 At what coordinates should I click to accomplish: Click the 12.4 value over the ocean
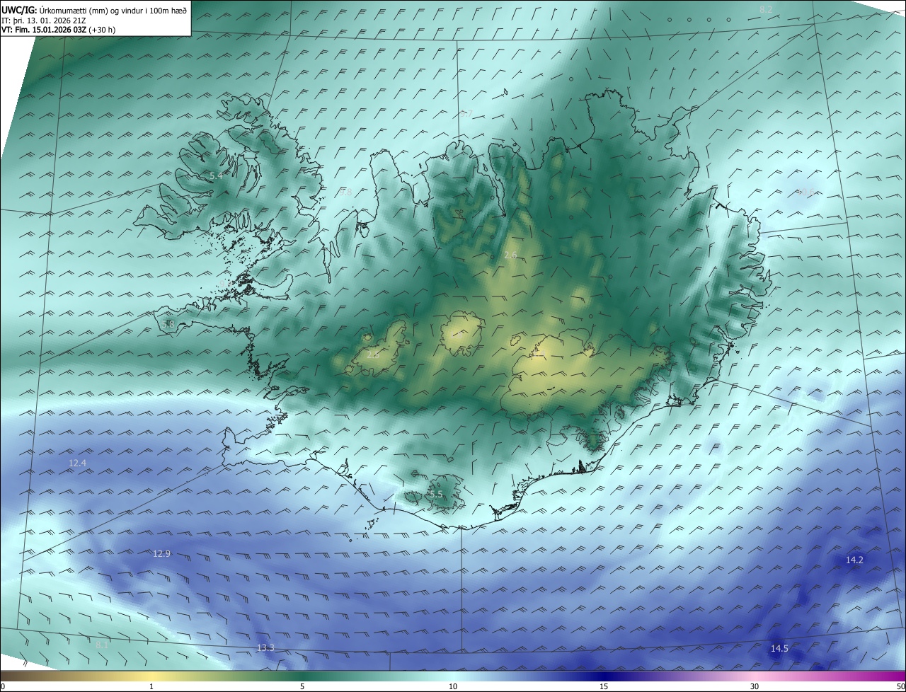click(x=77, y=463)
